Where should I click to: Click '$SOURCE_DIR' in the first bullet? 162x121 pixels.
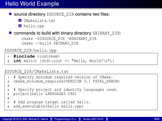coord(60,14)
